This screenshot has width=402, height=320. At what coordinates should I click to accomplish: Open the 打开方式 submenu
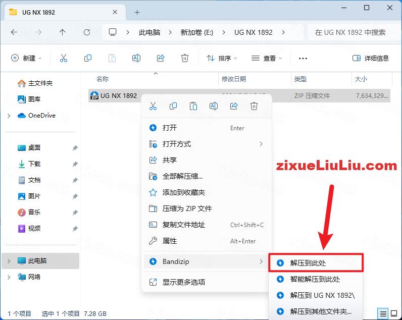tap(207, 144)
